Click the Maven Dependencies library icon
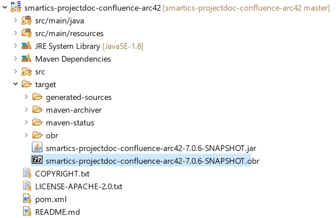 pos(27,59)
